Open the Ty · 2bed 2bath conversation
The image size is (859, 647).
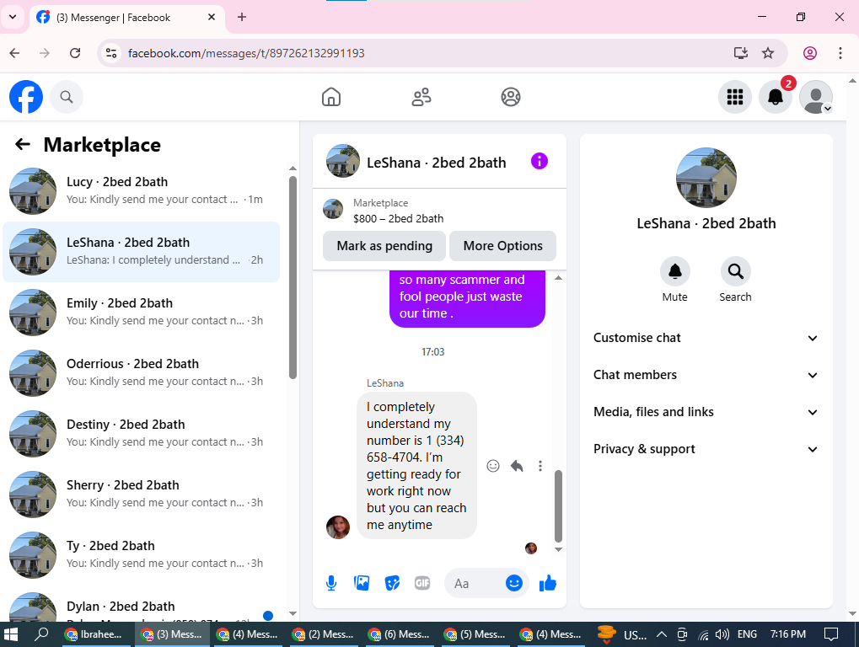coord(142,555)
